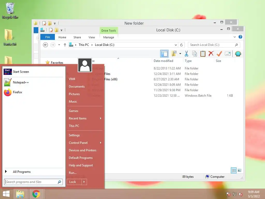Viewport: 265px width, 199px height.
Task: Open the Share ribbon tab
Action: [77, 37]
